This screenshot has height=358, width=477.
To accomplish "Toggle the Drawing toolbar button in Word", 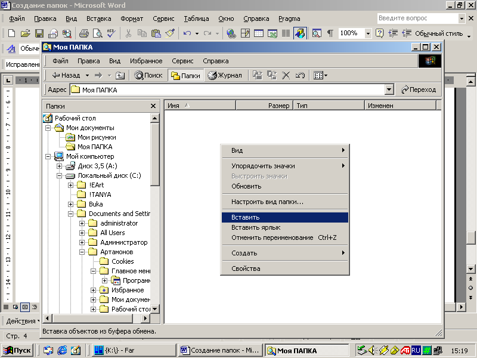I will (x=300, y=33).
